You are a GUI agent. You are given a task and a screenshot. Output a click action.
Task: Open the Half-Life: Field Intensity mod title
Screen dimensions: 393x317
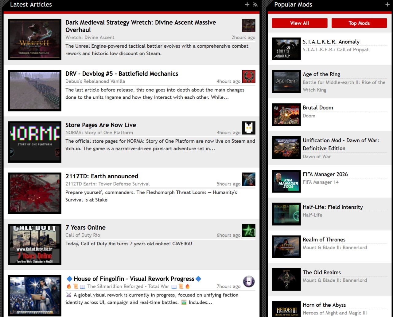333,207
